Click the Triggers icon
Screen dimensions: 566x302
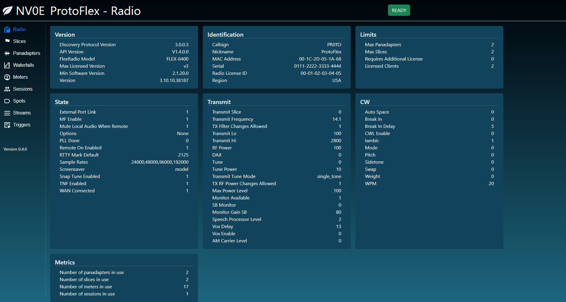7,125
